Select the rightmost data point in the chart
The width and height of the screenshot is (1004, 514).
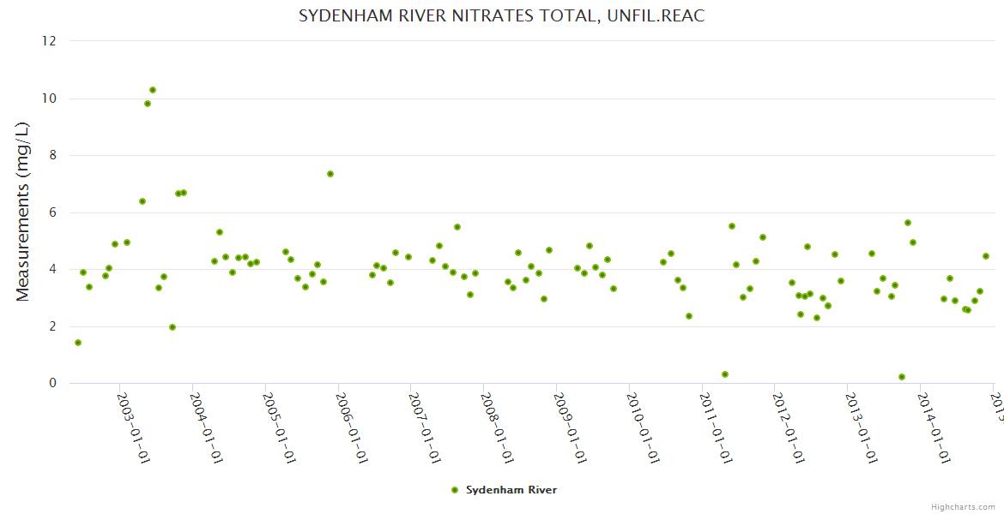(986, 256)
